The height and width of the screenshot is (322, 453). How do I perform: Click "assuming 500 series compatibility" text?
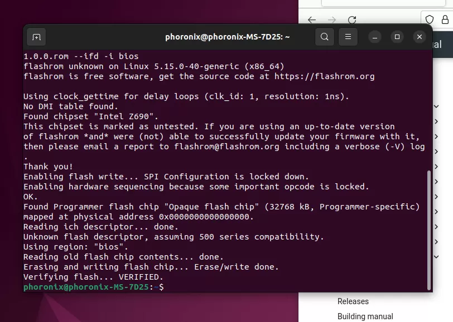pos(237,237)
